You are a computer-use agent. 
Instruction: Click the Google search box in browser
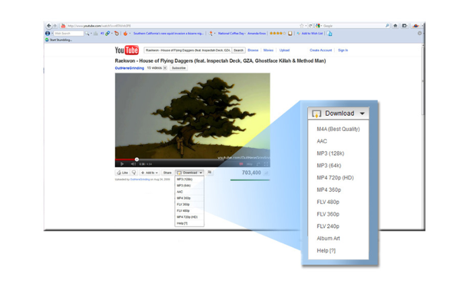(353, 26)
